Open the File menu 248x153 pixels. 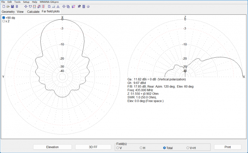click(x=3, y=2)
